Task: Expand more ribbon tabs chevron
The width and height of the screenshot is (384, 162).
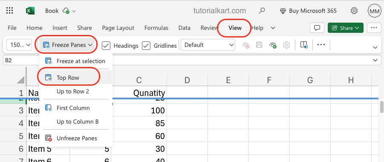Action: (x=273, y=28)
